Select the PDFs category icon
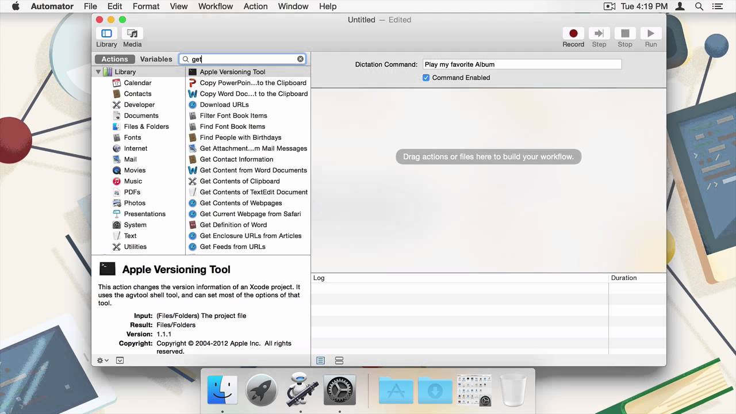The width and height of the screenshot is (736, 414). tap(117, 192)
